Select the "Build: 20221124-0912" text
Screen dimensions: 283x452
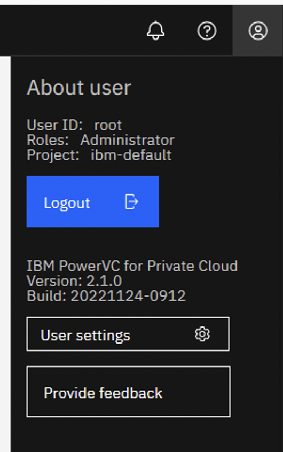point(106,296)
